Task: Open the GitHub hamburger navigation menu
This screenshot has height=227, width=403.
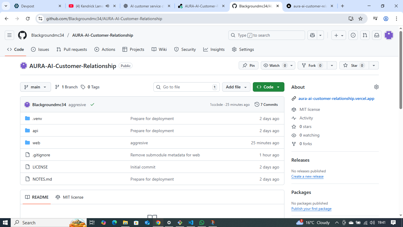Action: point(9,35)
